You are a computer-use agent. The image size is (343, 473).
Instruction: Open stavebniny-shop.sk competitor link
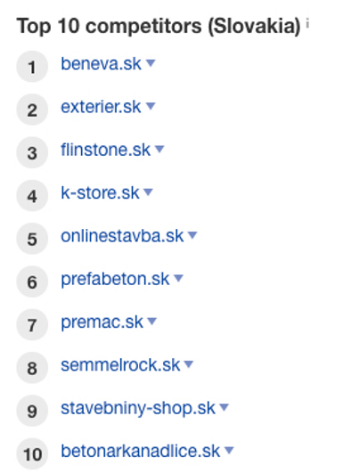point(138,408)
